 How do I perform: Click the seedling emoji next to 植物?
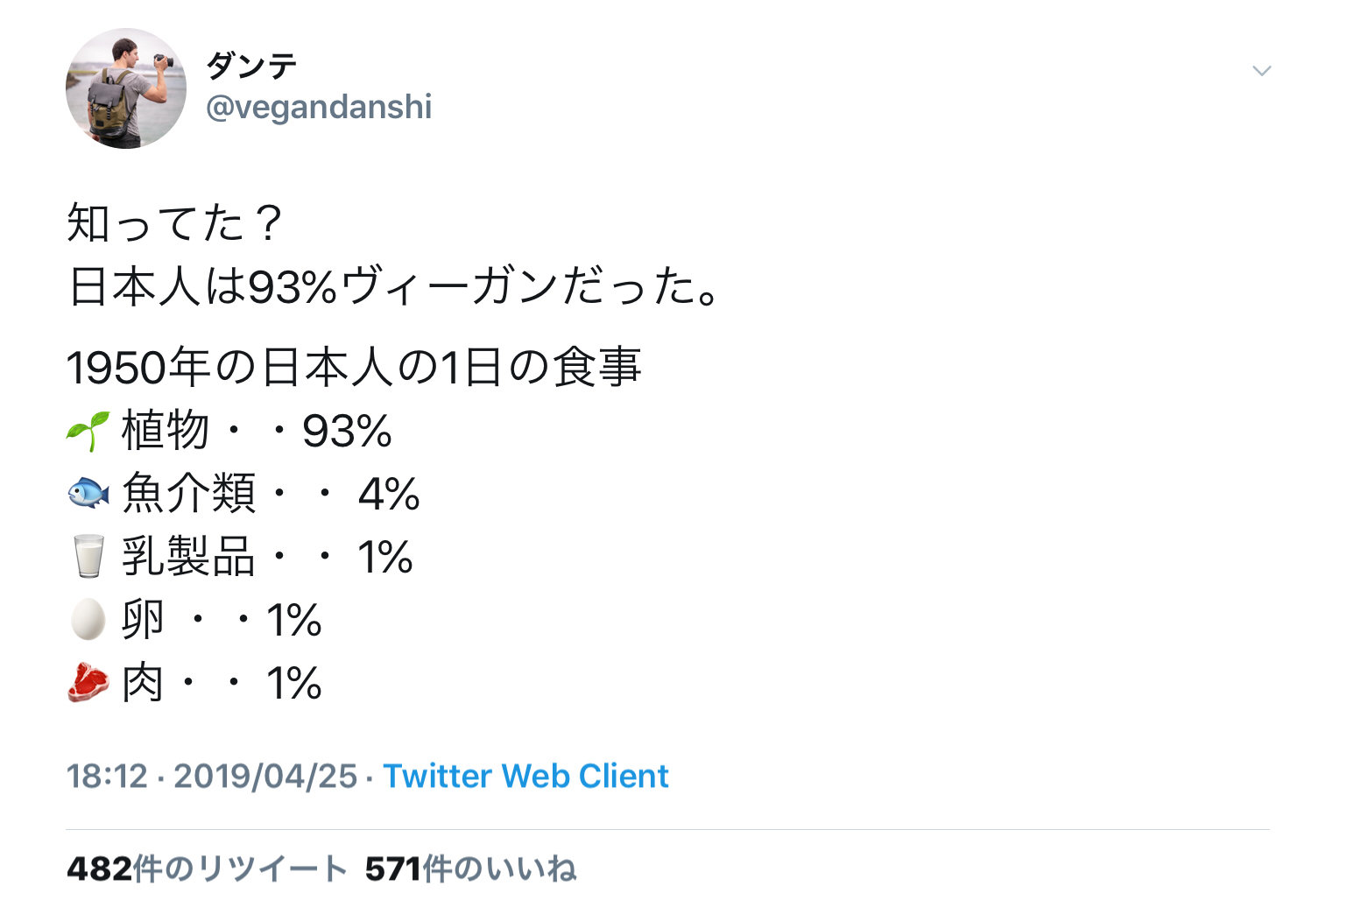tap(88, 431)
